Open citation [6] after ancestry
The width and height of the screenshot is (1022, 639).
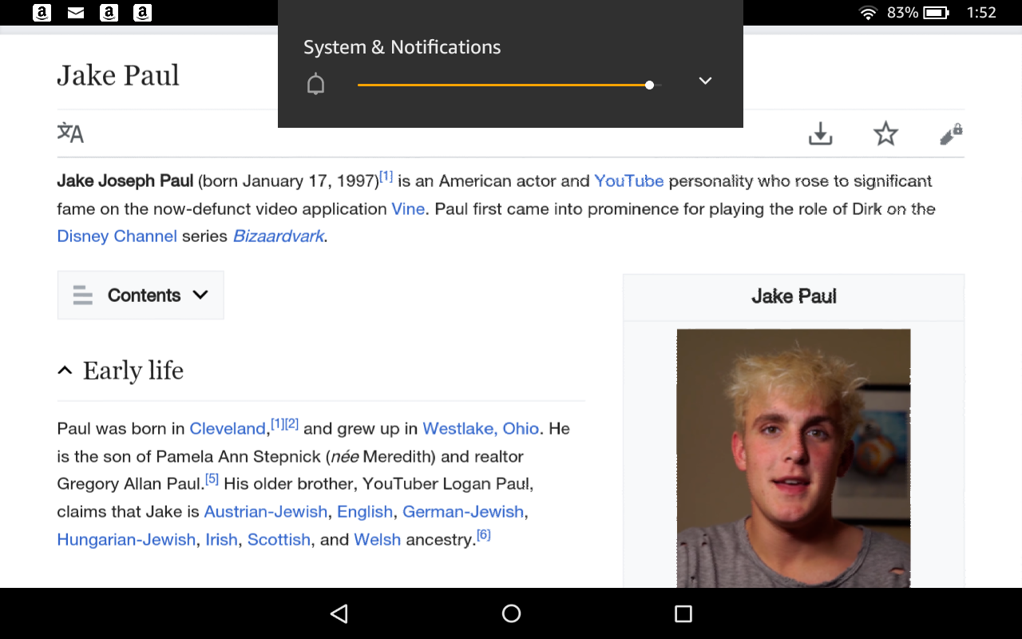pyautogui.click(x=483, y=534)
